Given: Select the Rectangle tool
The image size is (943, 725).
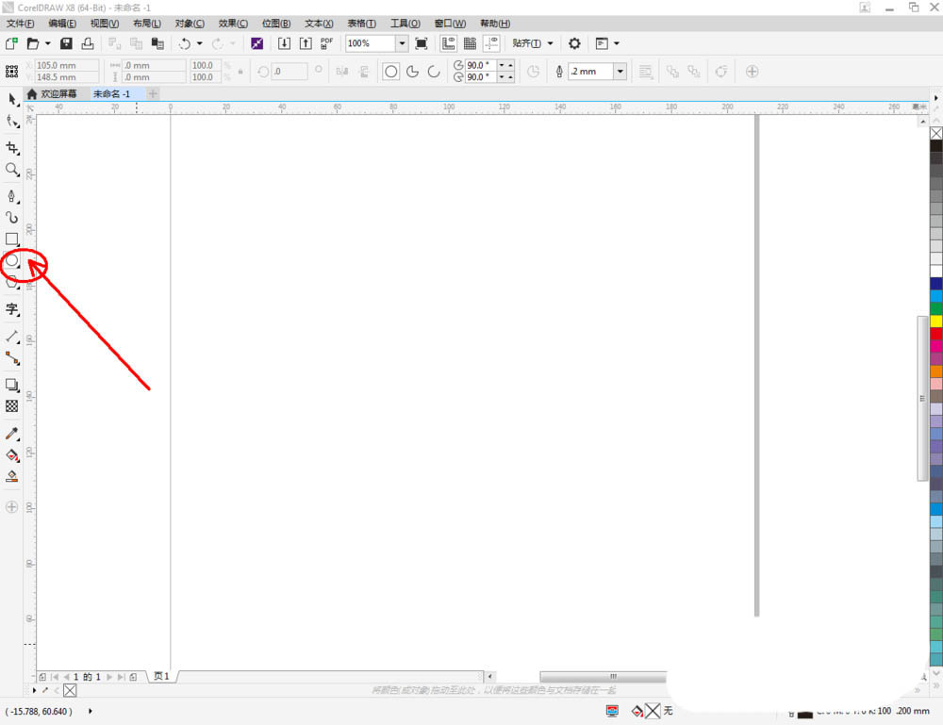Looking at the screenshot, I should coord(12,239).
